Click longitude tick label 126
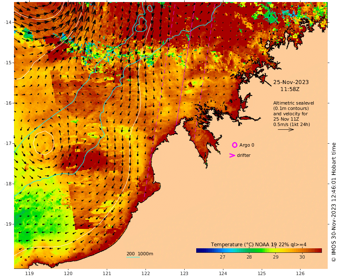 [300, 273]
